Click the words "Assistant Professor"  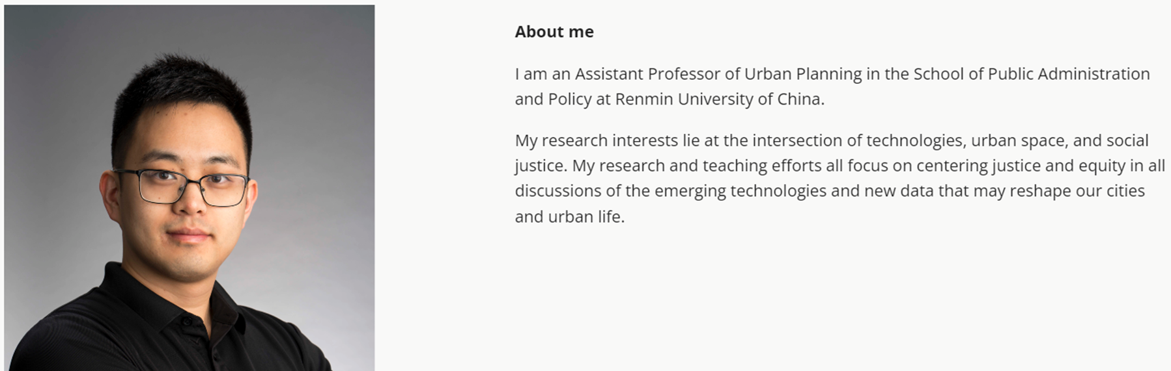(647, 74)
